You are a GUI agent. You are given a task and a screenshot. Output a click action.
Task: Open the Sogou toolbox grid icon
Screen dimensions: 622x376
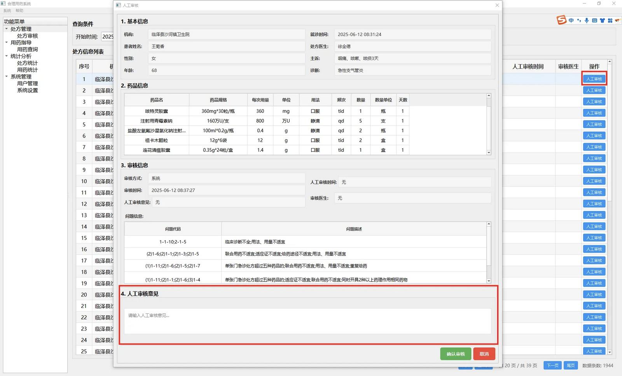click(610, 21)
